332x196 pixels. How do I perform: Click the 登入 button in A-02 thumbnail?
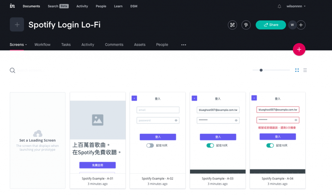click(x=158, y=137)
